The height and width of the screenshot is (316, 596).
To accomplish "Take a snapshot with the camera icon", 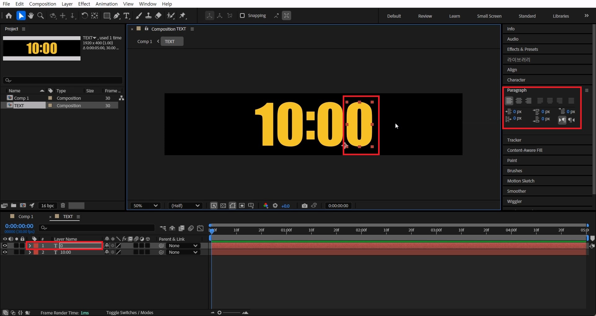I will tap(305, 206).
